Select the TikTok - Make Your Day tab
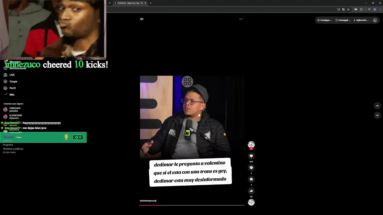This screenshot has height=215, width=383. pos(129,3)
